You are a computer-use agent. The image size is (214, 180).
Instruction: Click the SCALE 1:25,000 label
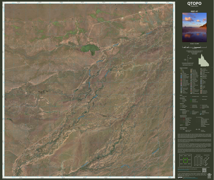click(x=194, y=44)
